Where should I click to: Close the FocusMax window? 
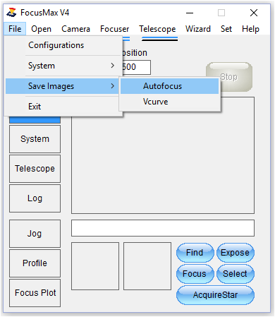coord(254,13)
